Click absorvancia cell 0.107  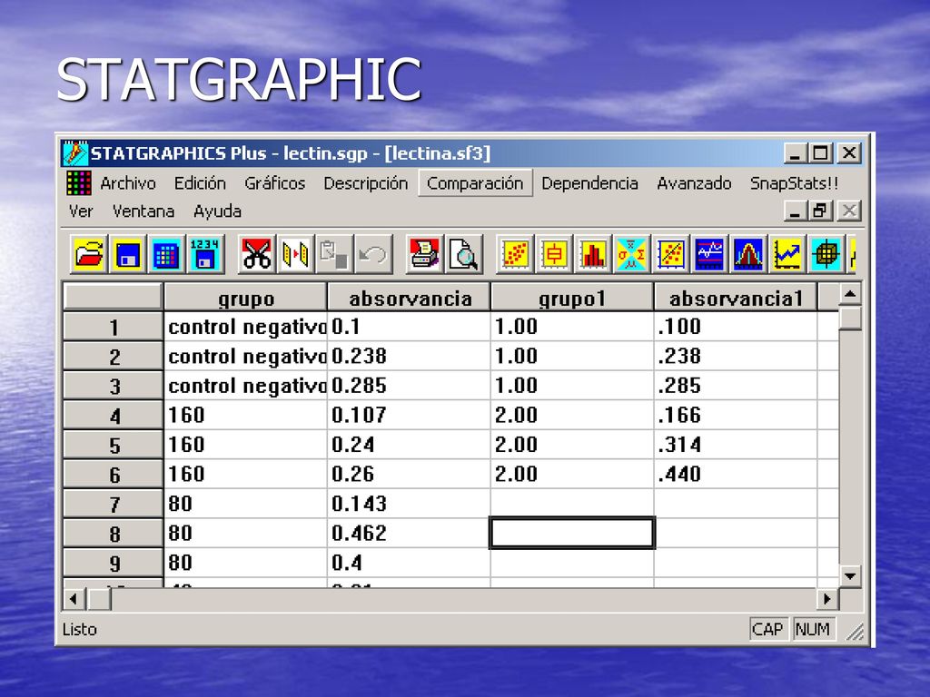(x=410, y=415)
